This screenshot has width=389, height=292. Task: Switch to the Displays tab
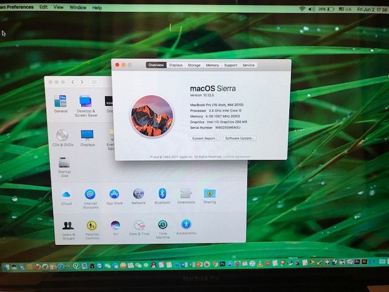click(x=176, y=65)
